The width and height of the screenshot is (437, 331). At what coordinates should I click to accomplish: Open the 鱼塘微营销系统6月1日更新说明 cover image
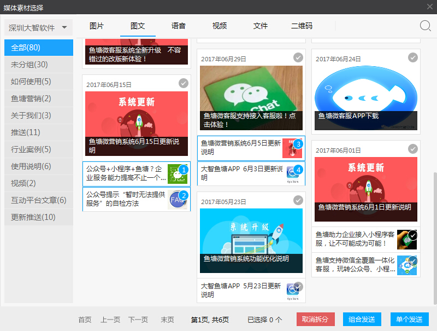click(x=366, y=189)
